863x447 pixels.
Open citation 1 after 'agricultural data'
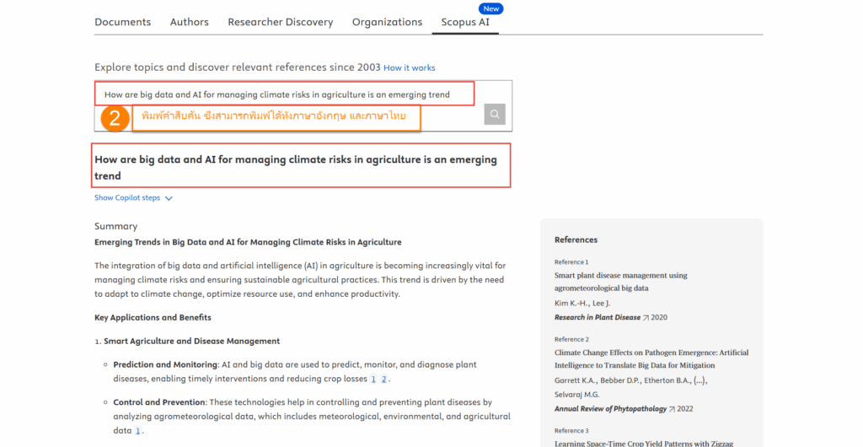tap(137, 431)
